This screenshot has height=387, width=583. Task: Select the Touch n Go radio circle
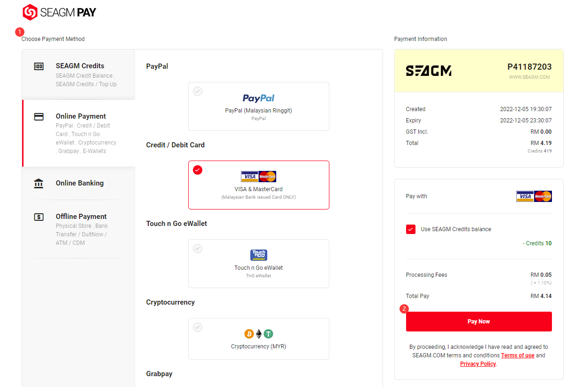pos(198,249)
